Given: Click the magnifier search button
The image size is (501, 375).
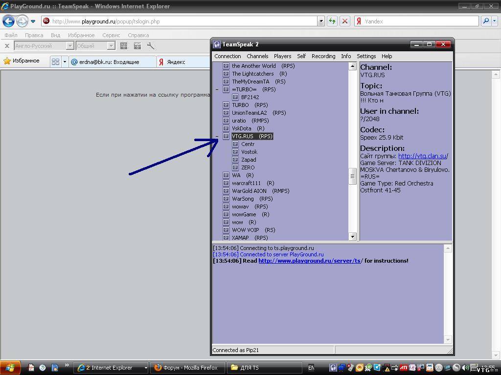Looking at the screenshot, I should (486, 21).
